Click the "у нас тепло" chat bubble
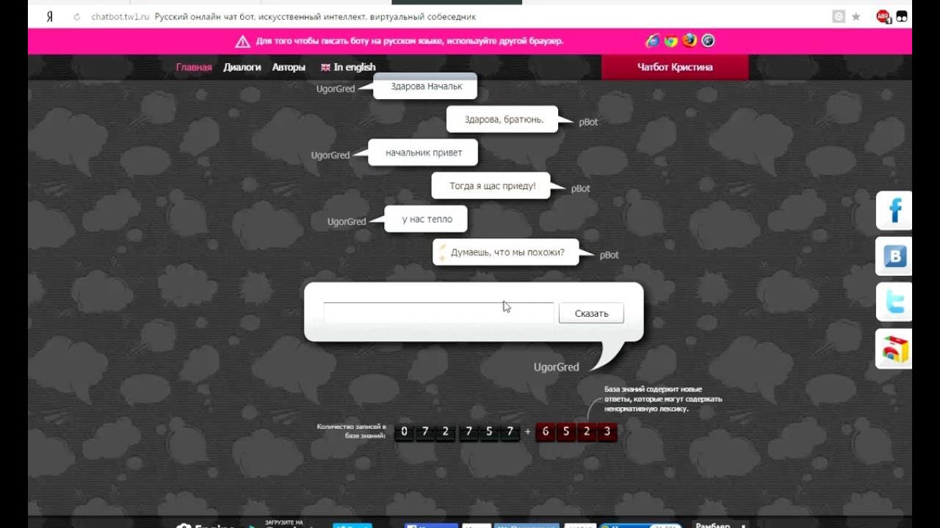Screen dimensions: 940x528 coord(427,219)
